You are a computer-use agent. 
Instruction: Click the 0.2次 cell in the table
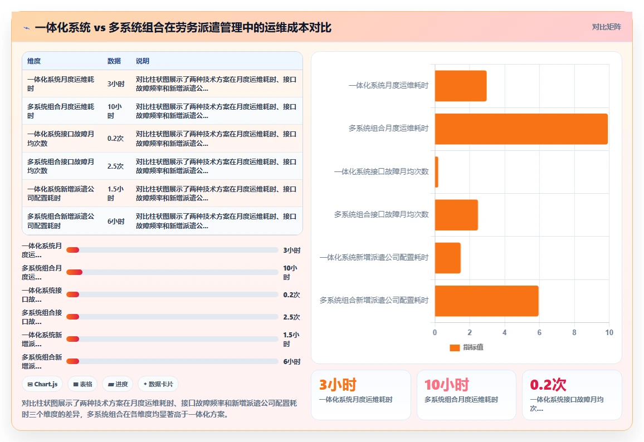115,138
